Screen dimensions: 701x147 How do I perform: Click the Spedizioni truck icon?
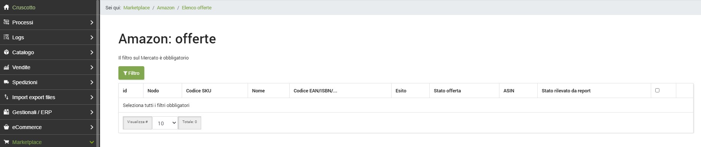[x=6, y=82]
